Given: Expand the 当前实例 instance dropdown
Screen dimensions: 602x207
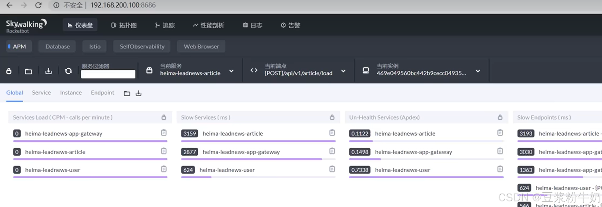Looking at the screenshot, I should point(478,71).
